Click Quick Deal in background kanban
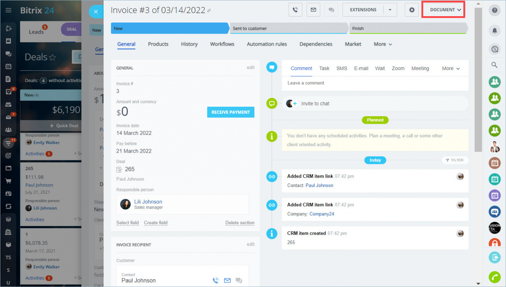506x287 pixels. [x=64, y=126]
